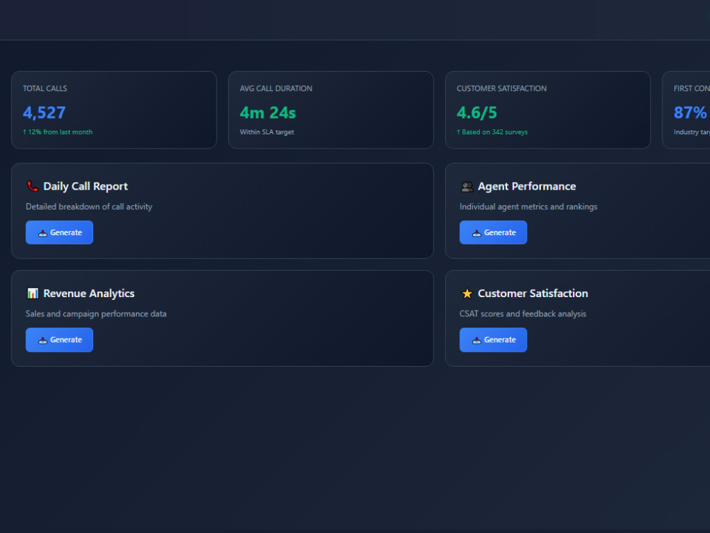
Task: Click 'Individual agent metrics and rankings' description
Action: pos(528,207)
